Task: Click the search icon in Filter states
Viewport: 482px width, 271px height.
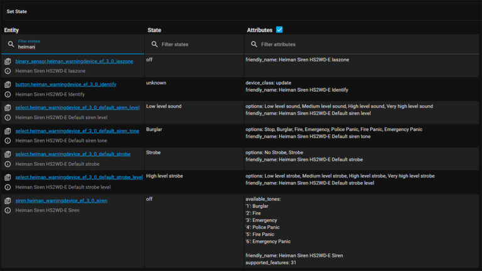Action: (x=155, y=45)
